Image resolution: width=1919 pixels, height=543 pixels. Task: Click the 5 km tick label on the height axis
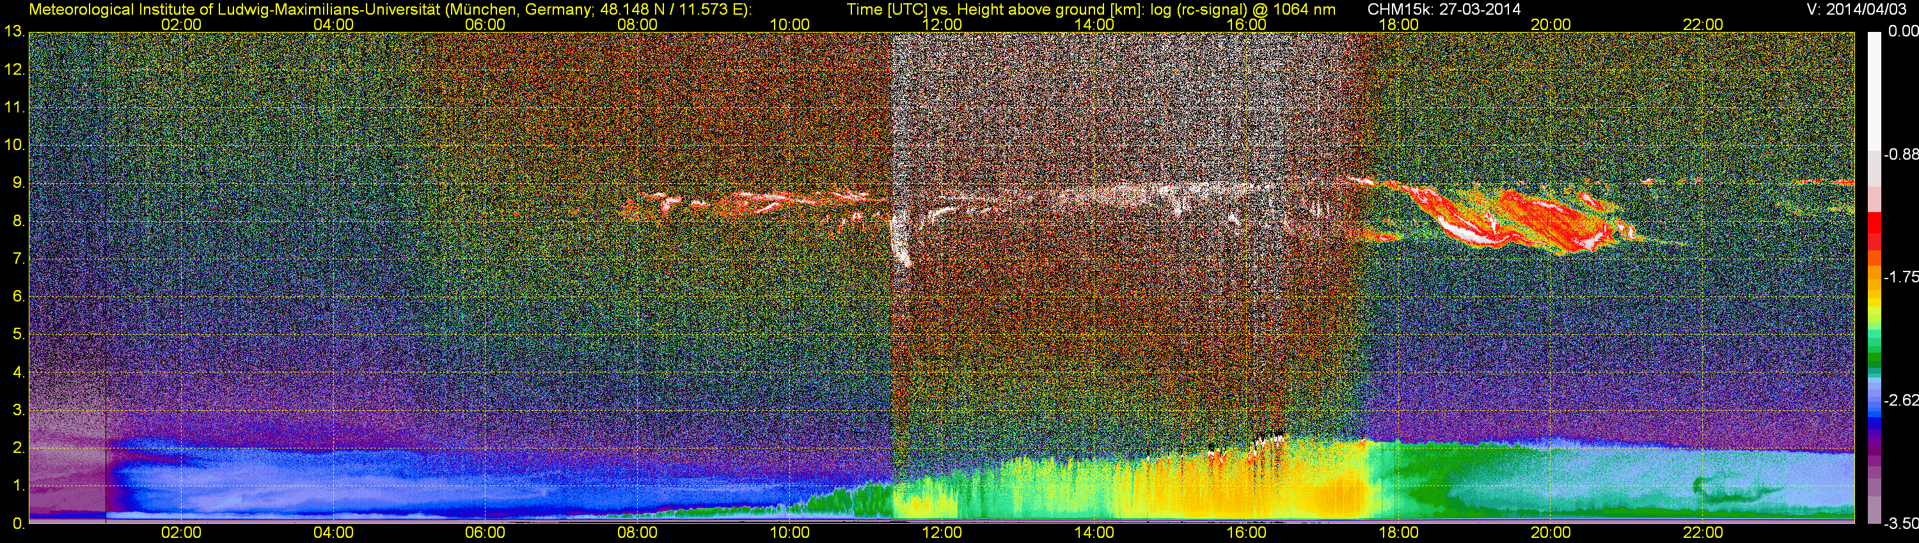[x=19, y=335]
